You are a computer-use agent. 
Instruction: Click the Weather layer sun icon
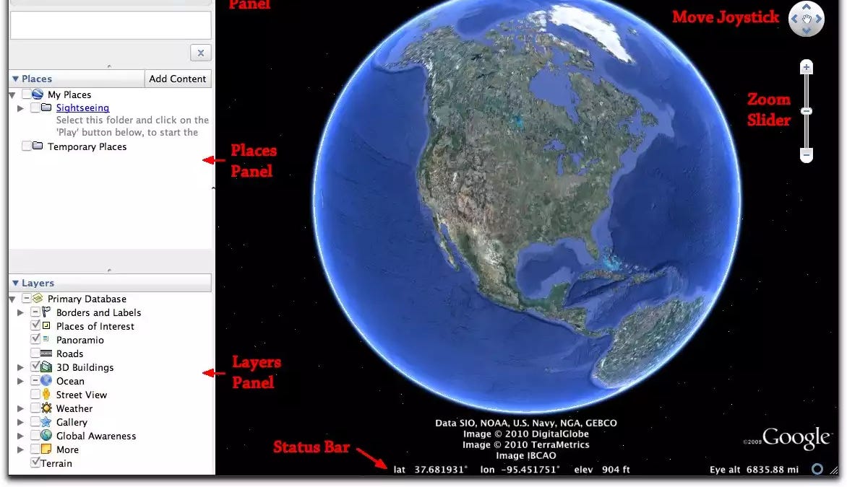[47, 408]
